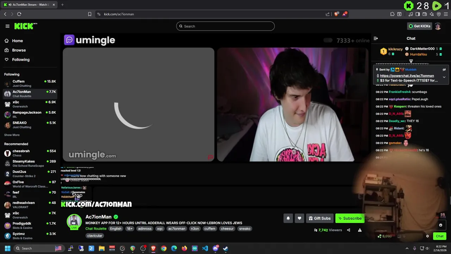This screenshot has width=451, height=254.
Task: Open Brave Wallet icon
Action: click(425, 14)
